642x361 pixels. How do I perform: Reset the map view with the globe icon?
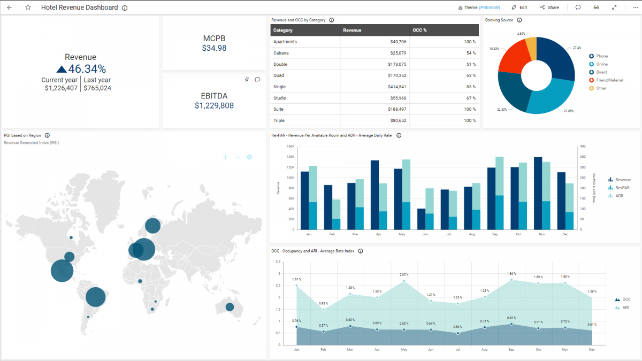pos(249,157)
